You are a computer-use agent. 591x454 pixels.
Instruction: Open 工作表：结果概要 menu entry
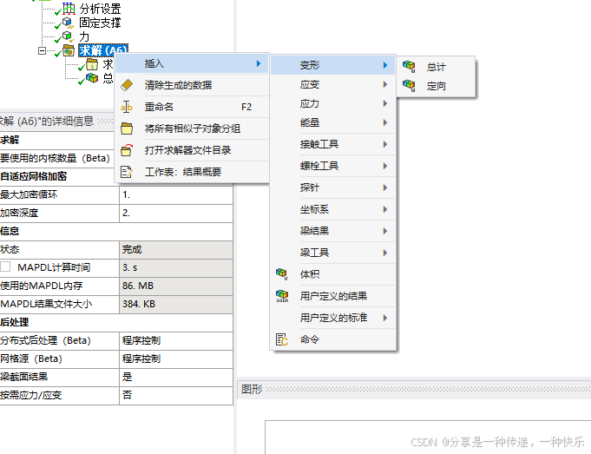coord(192,172)
